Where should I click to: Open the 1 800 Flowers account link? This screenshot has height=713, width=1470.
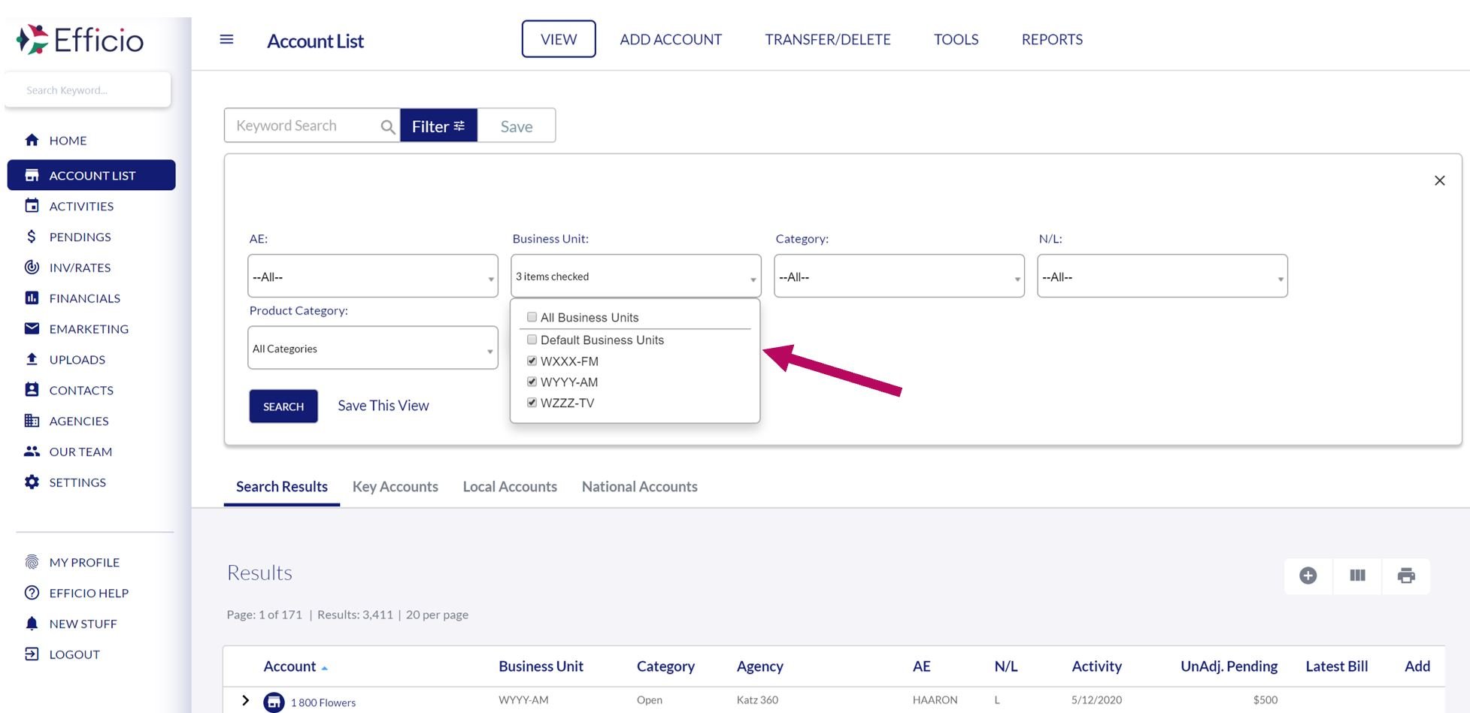tap(323, 702)
